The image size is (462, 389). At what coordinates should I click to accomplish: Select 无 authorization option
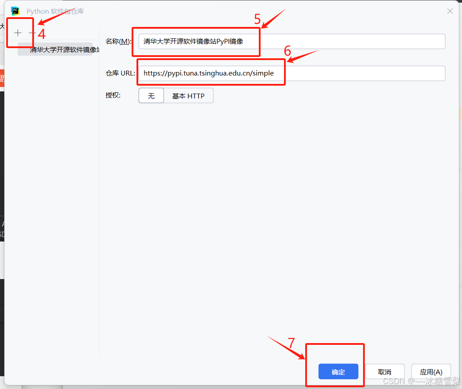[151, 96]
